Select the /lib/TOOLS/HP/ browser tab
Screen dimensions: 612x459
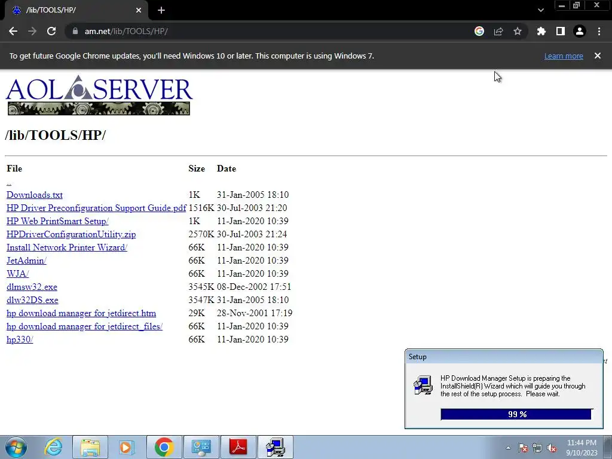pos(76,10)
